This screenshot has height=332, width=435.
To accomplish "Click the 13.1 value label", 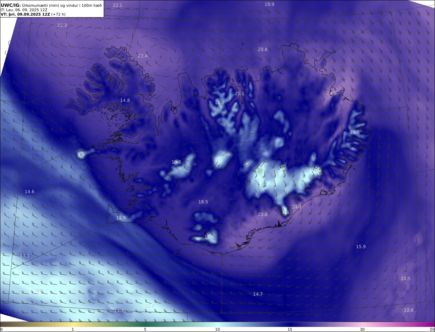I will point(25,256).
